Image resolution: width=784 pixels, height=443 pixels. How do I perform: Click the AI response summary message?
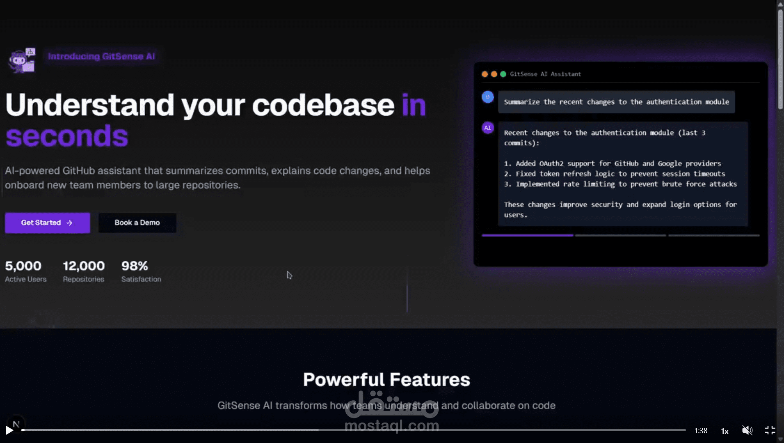pos(623,174)
